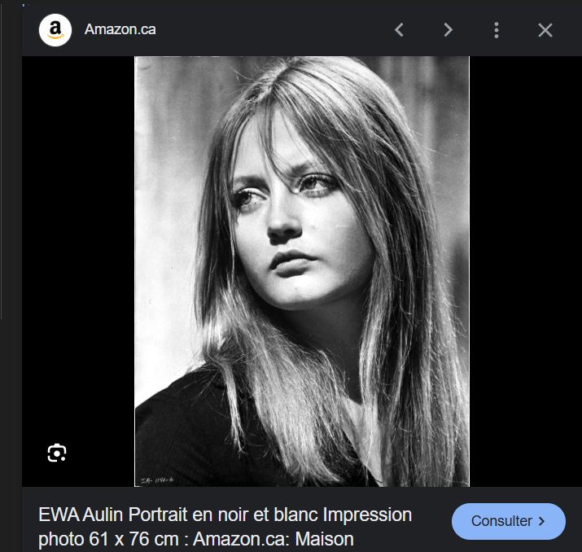The image size is (582, 552).
Task: Click the Amazon logo icon
Action: (55, 30)
